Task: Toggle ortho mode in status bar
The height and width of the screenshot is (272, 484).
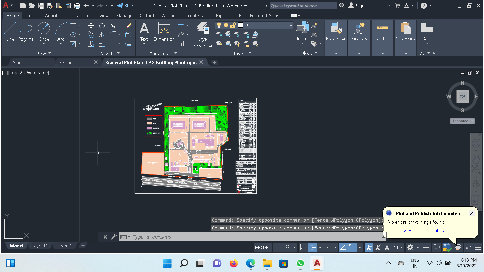Action: 303,247
